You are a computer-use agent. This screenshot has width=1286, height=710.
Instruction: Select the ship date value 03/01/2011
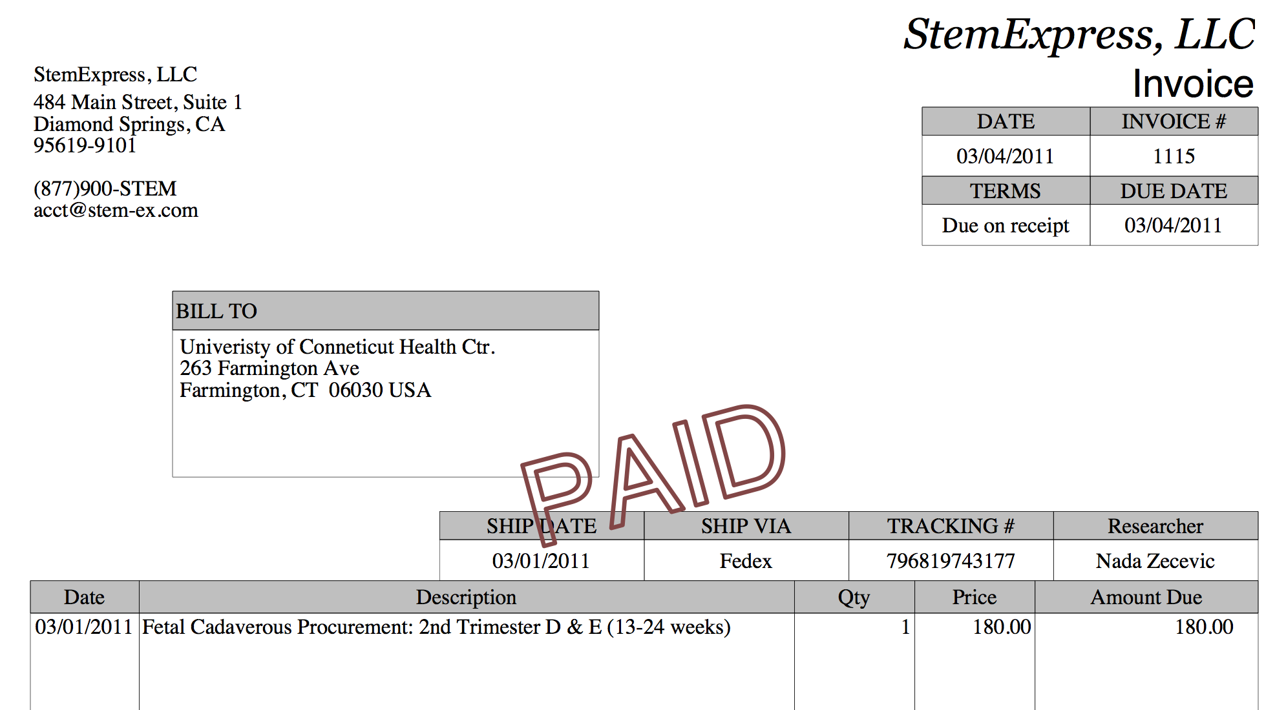[541, 561]
